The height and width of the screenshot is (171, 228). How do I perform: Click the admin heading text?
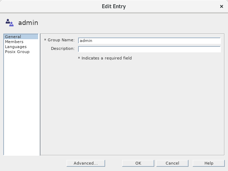[x=28, y=23]
